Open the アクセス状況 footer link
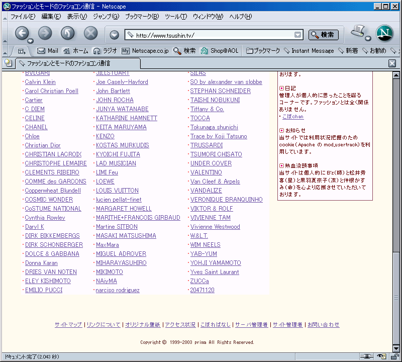Image resolution: width=402 pixels, height=362 pixels. [x=180, y=324]
